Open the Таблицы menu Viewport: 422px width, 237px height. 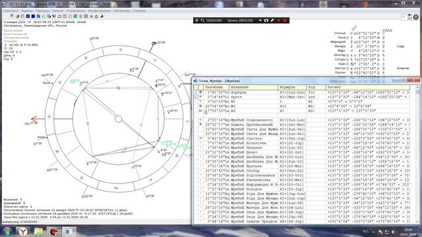tap(42, 11)
